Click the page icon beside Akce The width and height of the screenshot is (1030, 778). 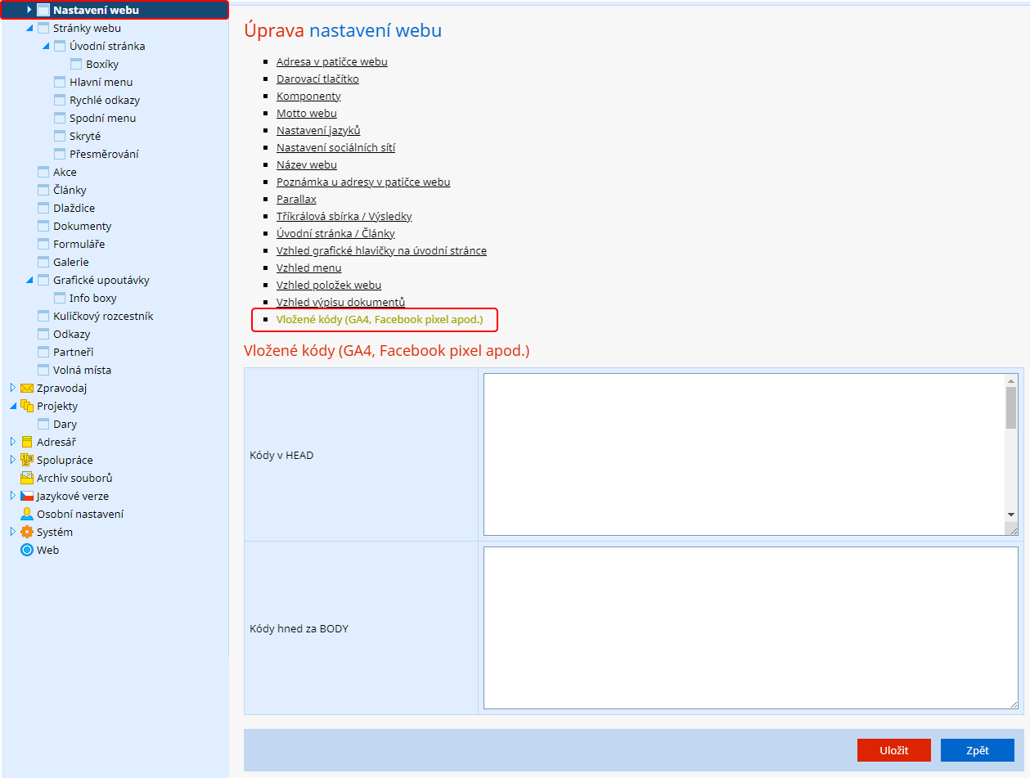43,172
